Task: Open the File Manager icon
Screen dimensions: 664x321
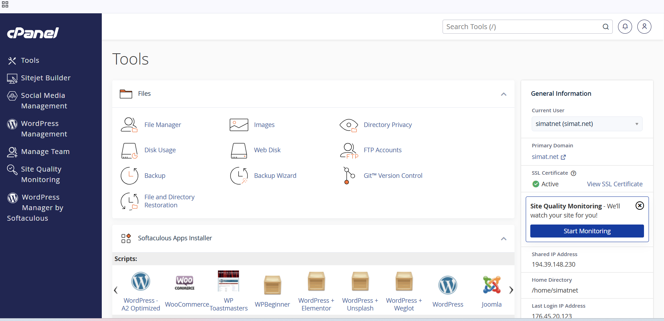Action: coord(129,125)
